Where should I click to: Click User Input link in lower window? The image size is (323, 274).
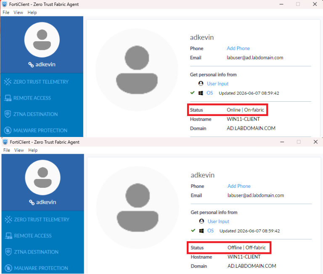point(218,221)
